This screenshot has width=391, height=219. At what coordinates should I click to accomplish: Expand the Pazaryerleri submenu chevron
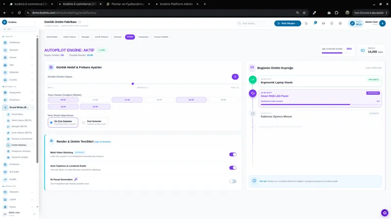pyautogui.click(x=32, y=92)
